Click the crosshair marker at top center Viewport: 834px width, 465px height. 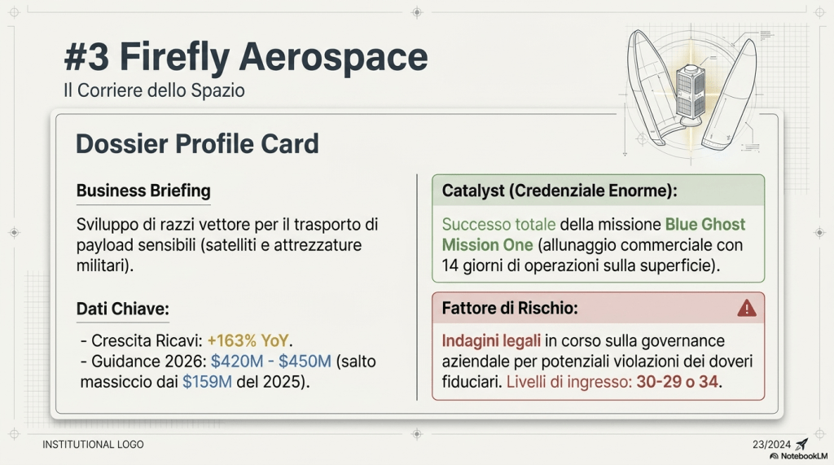click(417, 12)
